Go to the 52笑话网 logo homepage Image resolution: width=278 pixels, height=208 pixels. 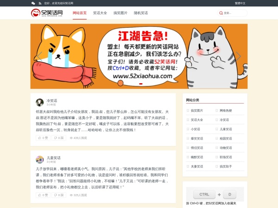pos(47,13)
